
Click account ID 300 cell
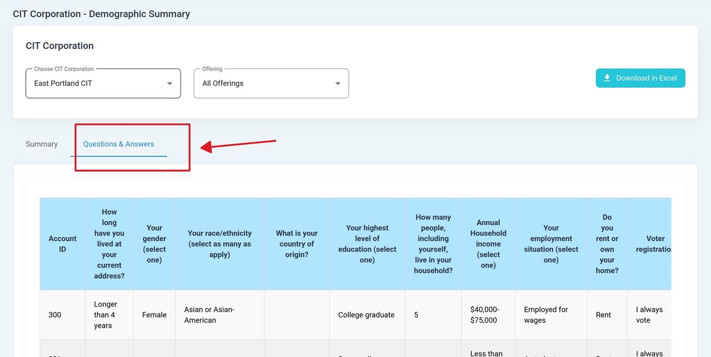point(55,315)
